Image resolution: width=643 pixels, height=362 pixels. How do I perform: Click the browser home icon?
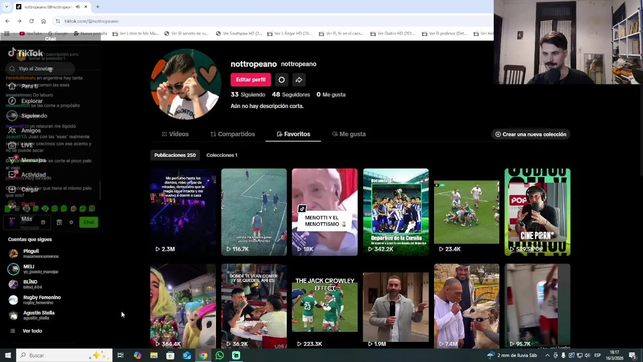44,21
